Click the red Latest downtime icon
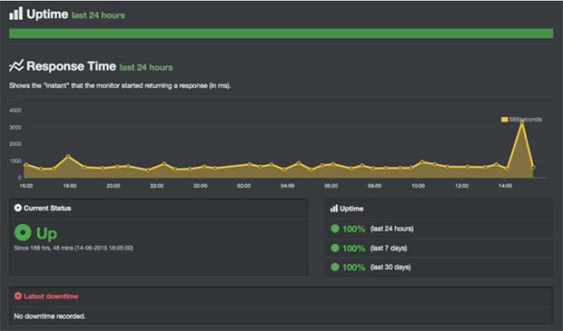This screenshot has width=563, height=331. [18, 296]
